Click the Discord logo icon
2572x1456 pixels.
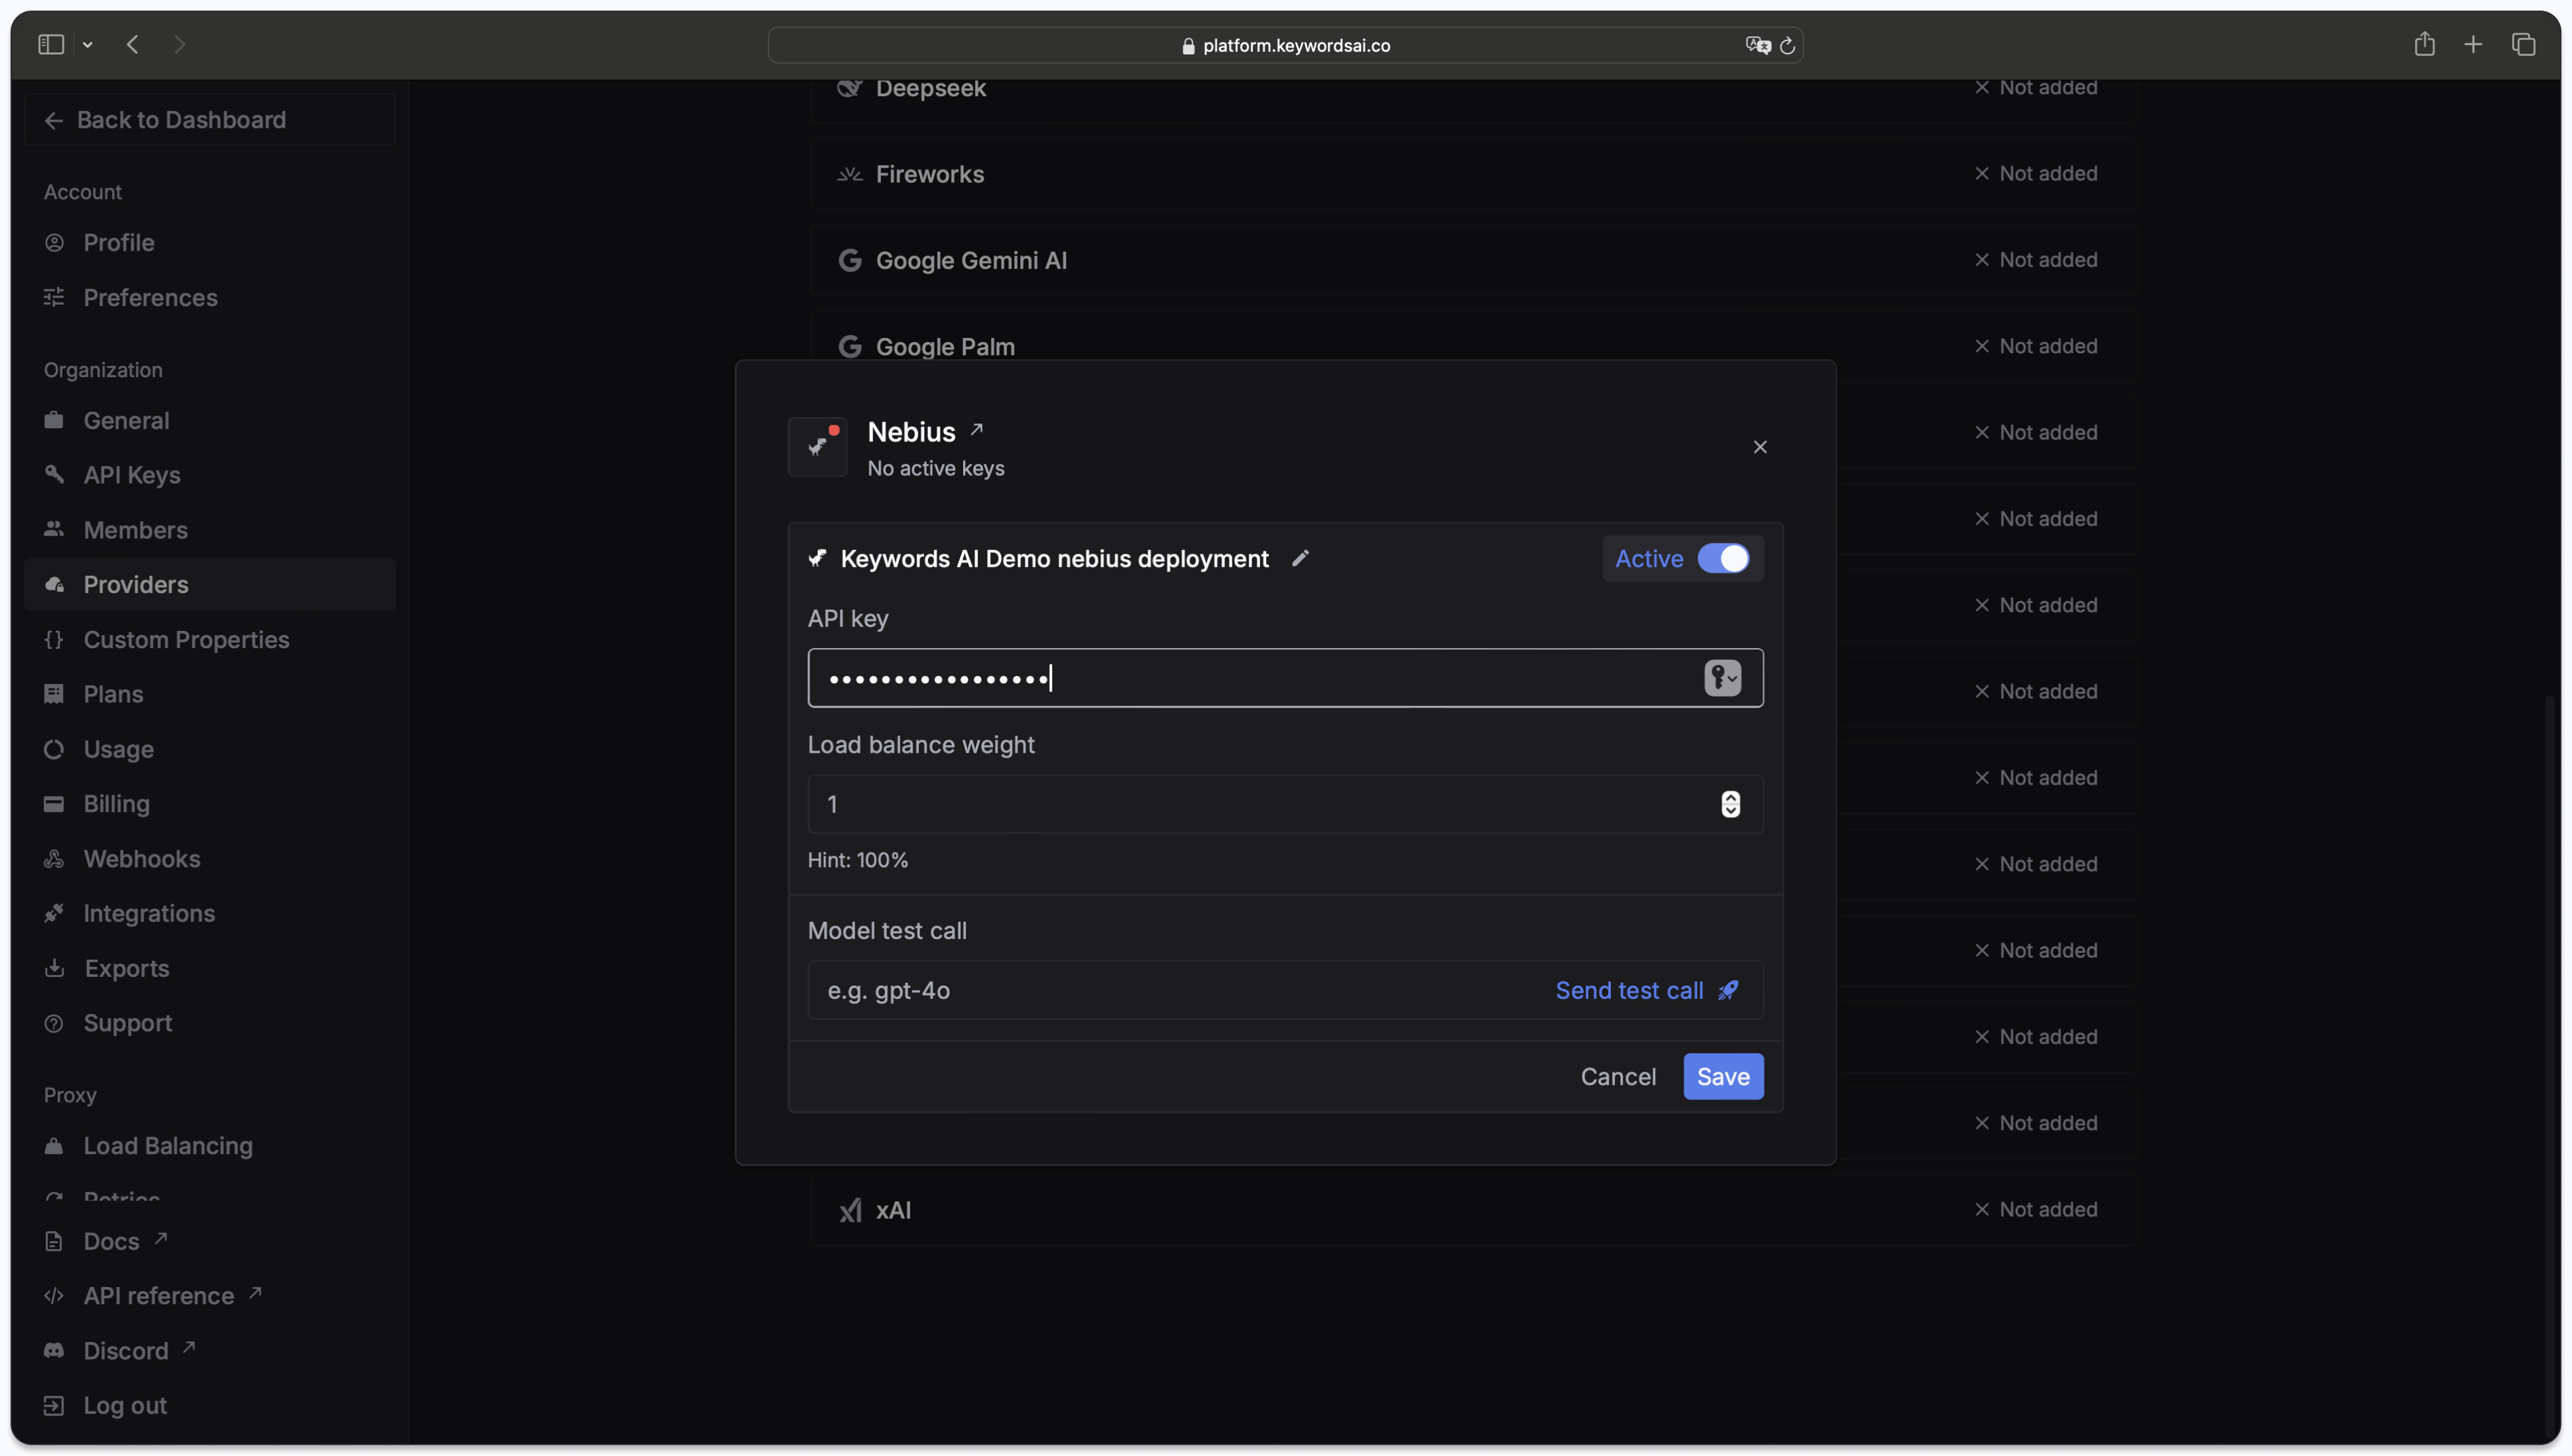[54, 1351]
